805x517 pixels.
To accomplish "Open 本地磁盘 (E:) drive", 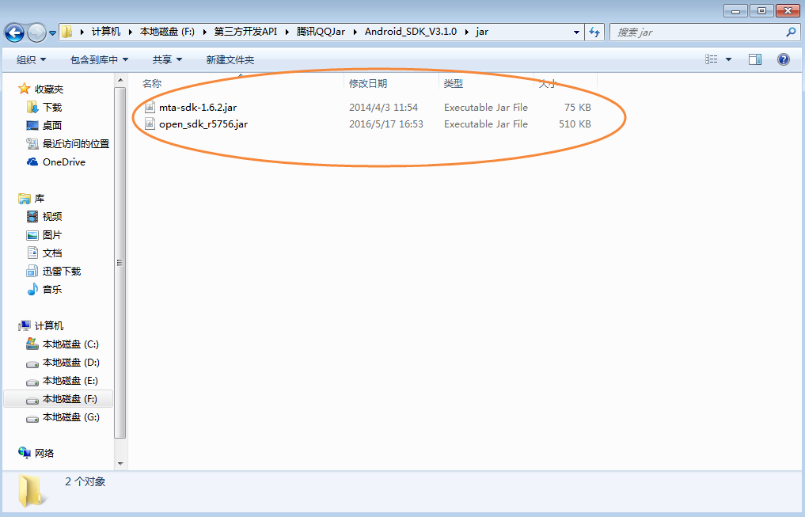I will (70, 381).
